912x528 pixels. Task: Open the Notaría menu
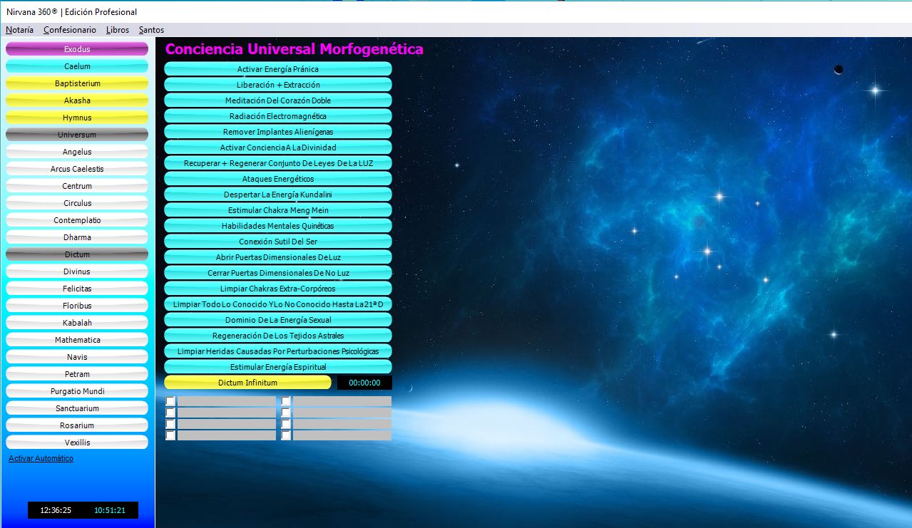[19, 30]
